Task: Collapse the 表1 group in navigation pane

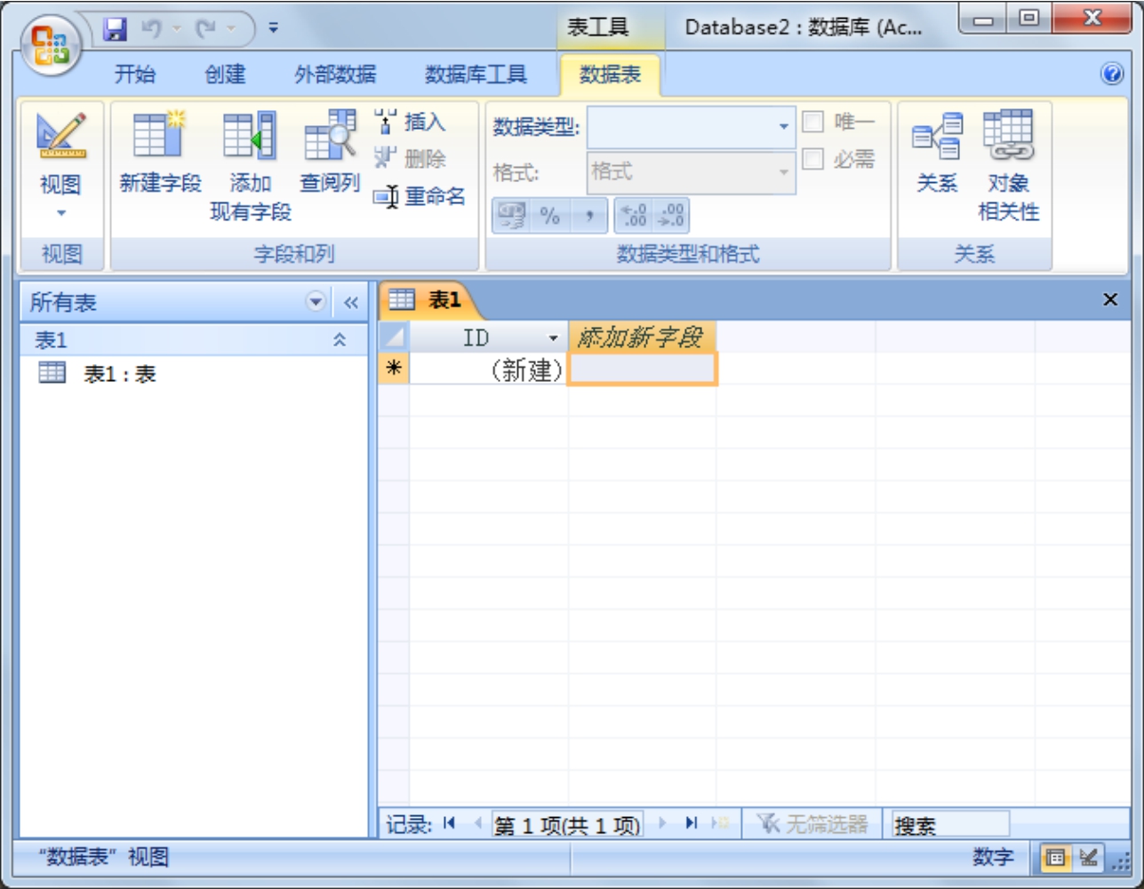Action: tap(339, 340)
